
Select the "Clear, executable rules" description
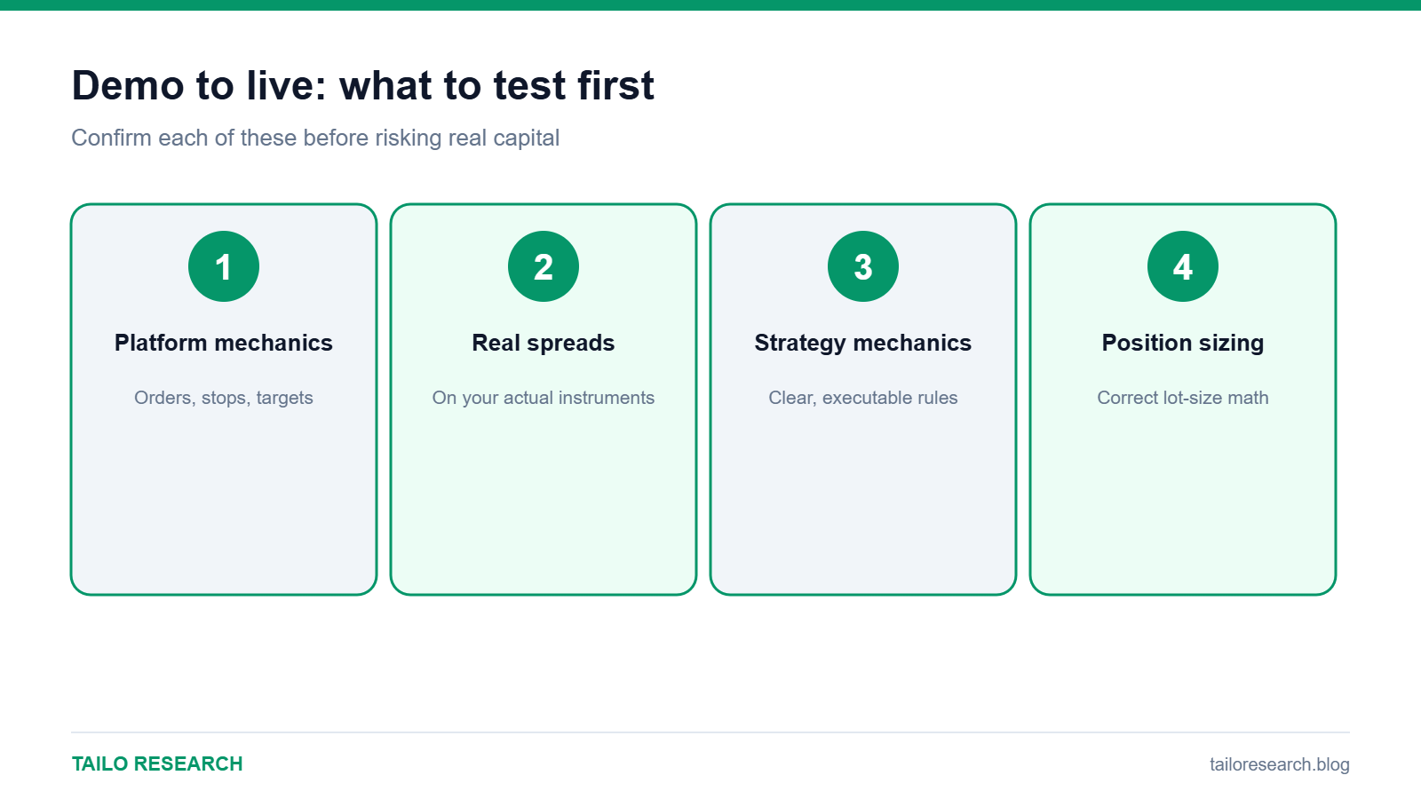[863, 398]
